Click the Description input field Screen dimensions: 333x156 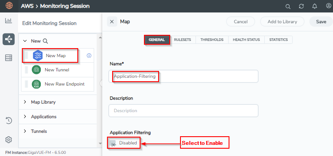pos(183,110)
